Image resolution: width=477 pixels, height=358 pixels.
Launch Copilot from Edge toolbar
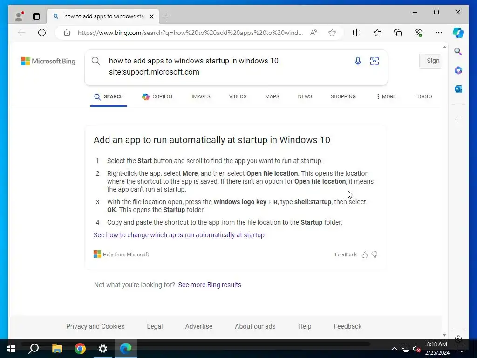(x=458, y=33)
